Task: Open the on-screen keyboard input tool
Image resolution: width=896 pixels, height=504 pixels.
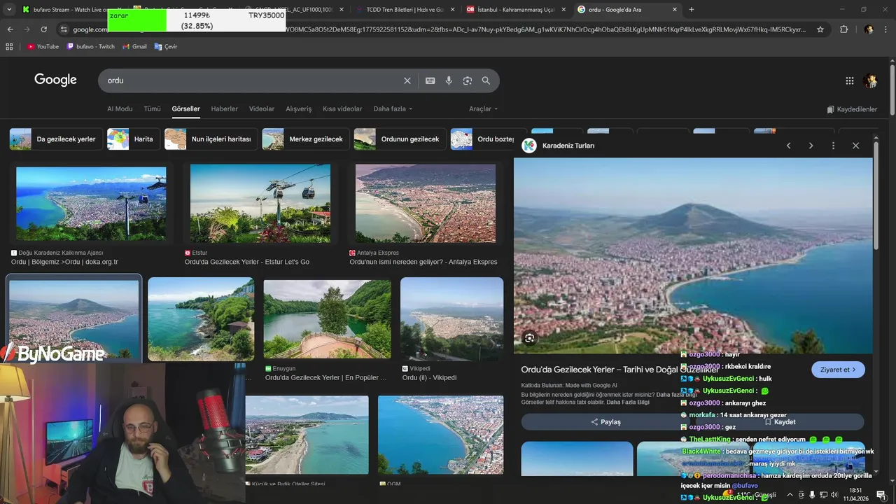Action: (430, 80)
